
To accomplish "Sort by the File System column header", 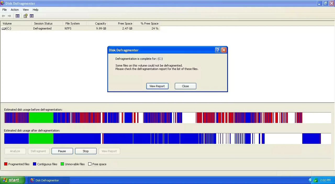I will click(75, 23).
